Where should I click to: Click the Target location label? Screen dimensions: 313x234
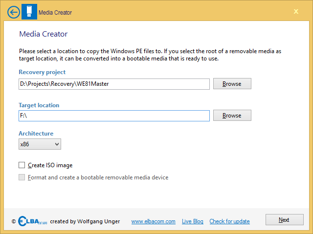[39, 105]
